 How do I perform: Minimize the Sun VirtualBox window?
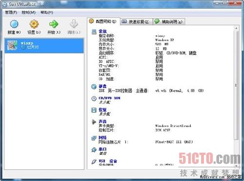(x=217, y=3)
